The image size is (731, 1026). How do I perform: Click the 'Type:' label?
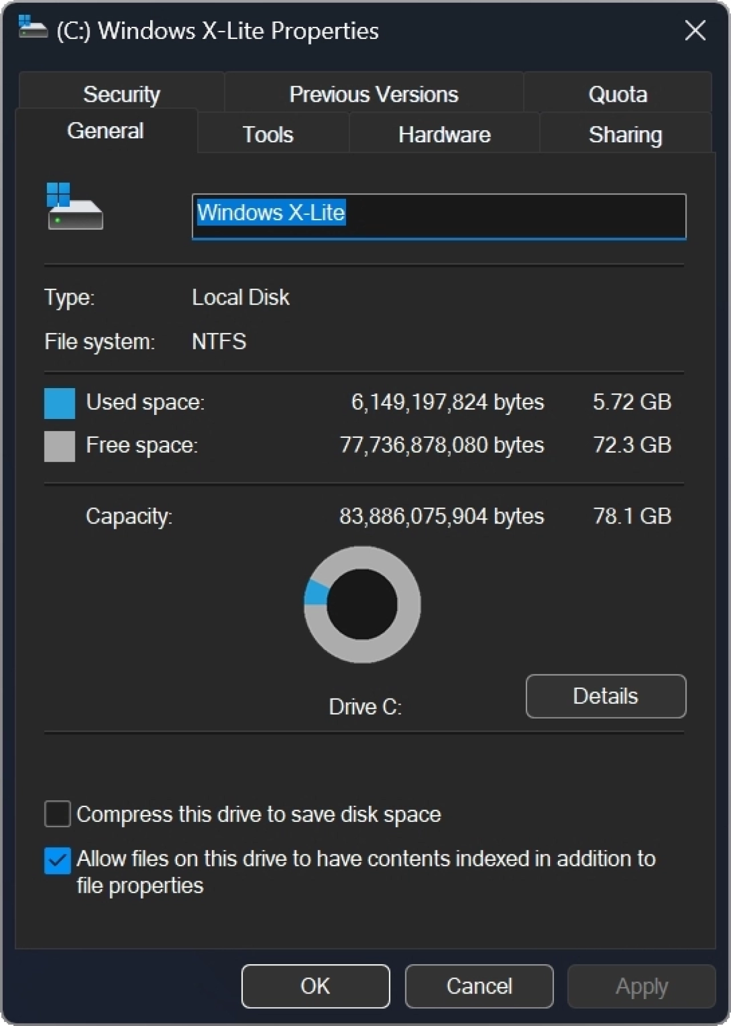[70, 298]
